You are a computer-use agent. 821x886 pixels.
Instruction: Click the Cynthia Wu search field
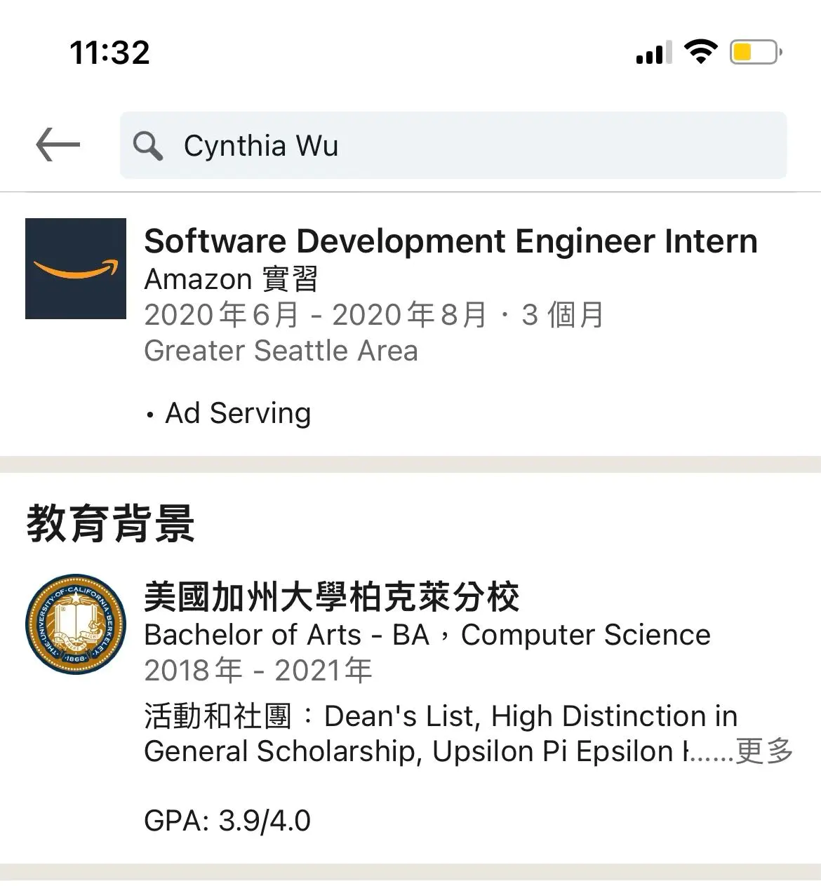point(453,145)
